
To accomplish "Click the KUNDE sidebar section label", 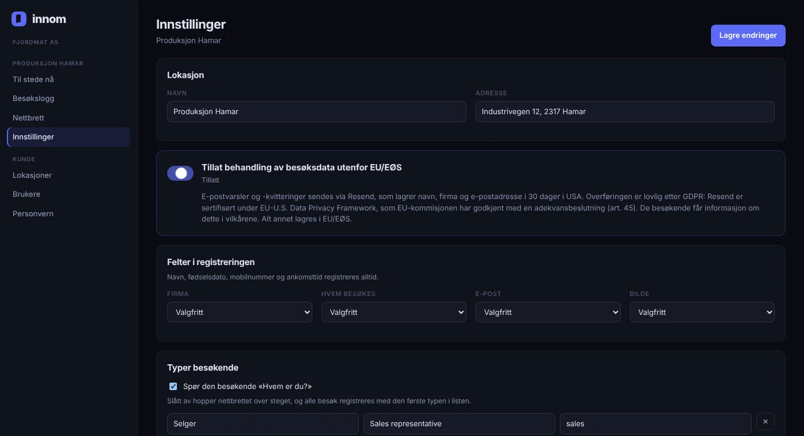I will coord(24,159).
